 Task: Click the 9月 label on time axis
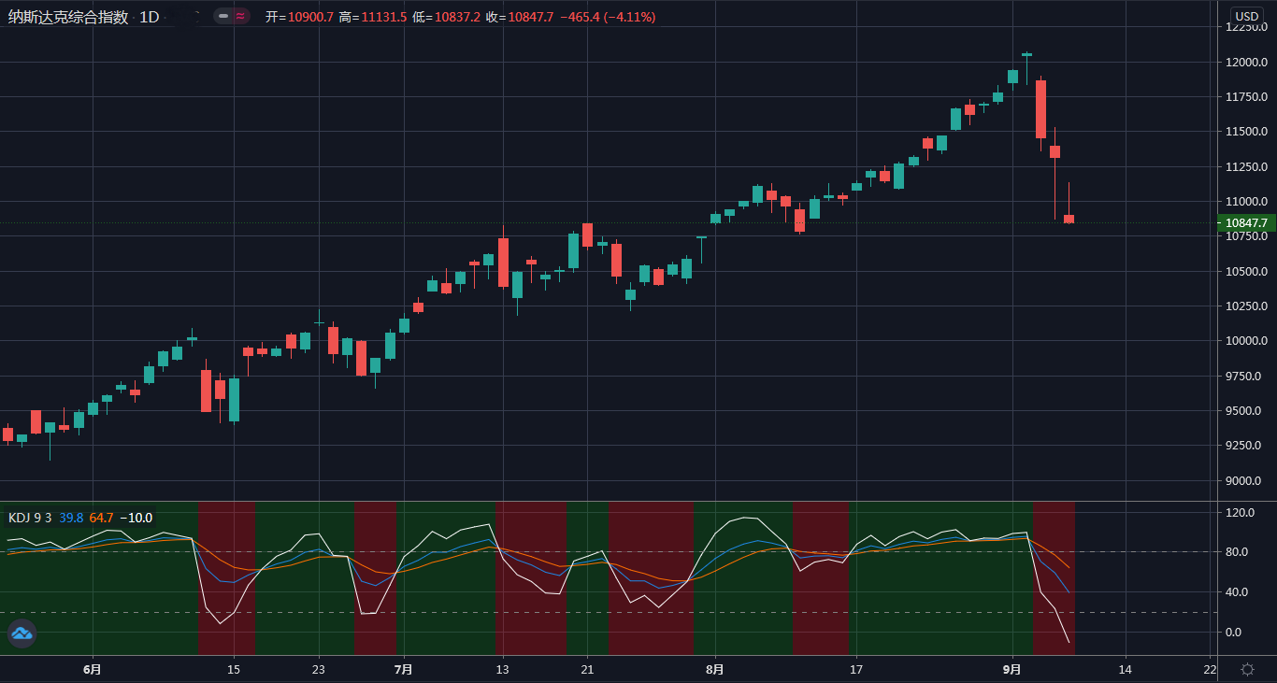(x=1012, y=669)
